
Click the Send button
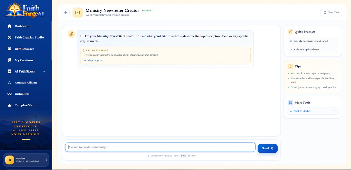(x=267, y=148)
